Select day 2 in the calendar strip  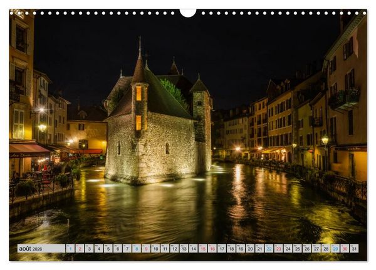tap(80, 249)
